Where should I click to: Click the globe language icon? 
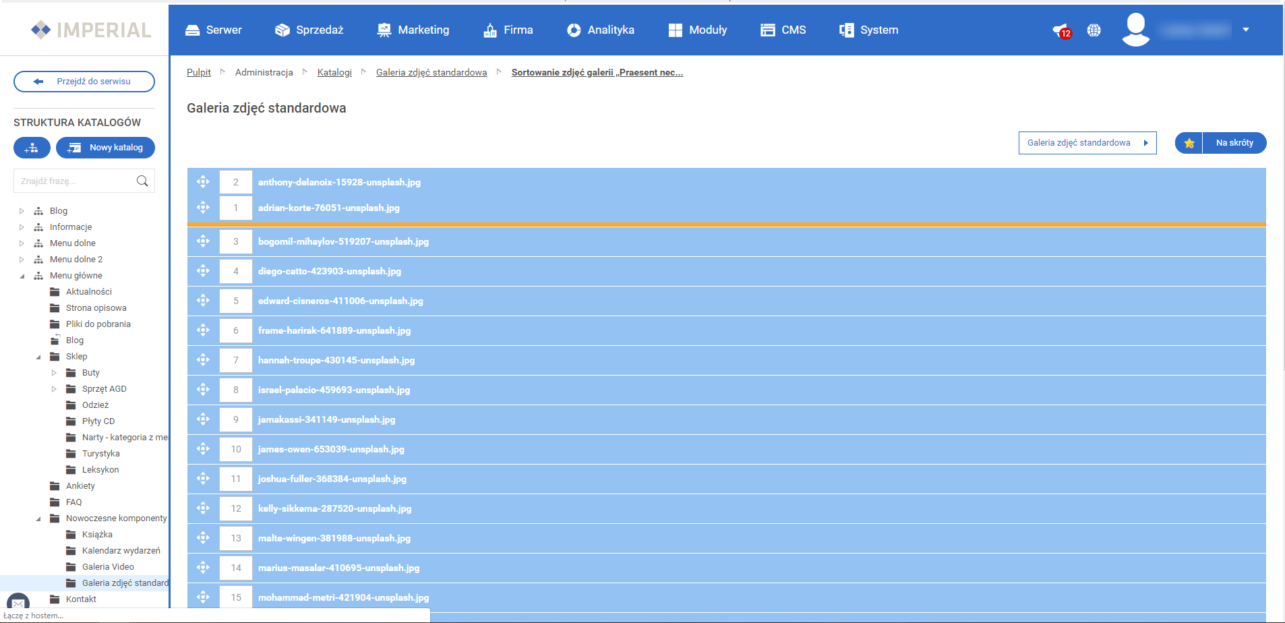1094,30
